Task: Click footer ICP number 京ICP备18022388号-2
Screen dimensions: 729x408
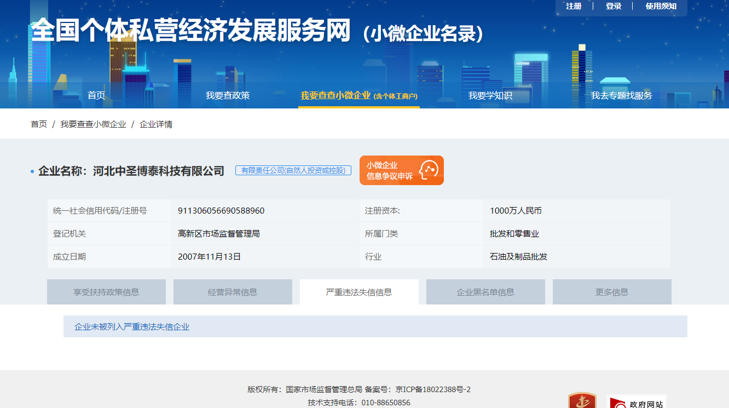Action: tap(433, 390)
